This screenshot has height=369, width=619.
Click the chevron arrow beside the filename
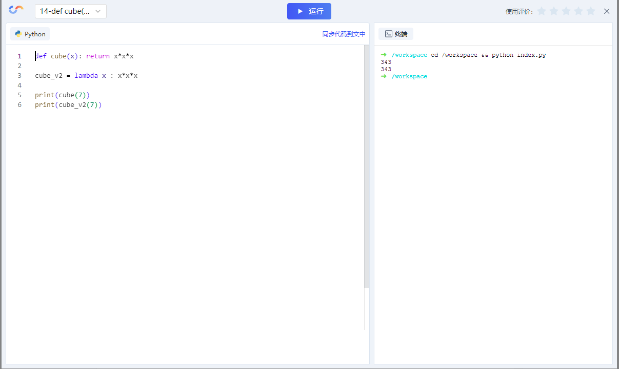(98, 11)
